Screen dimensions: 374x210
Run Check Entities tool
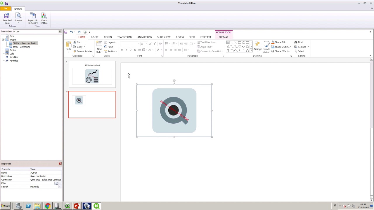pos(44,18)
